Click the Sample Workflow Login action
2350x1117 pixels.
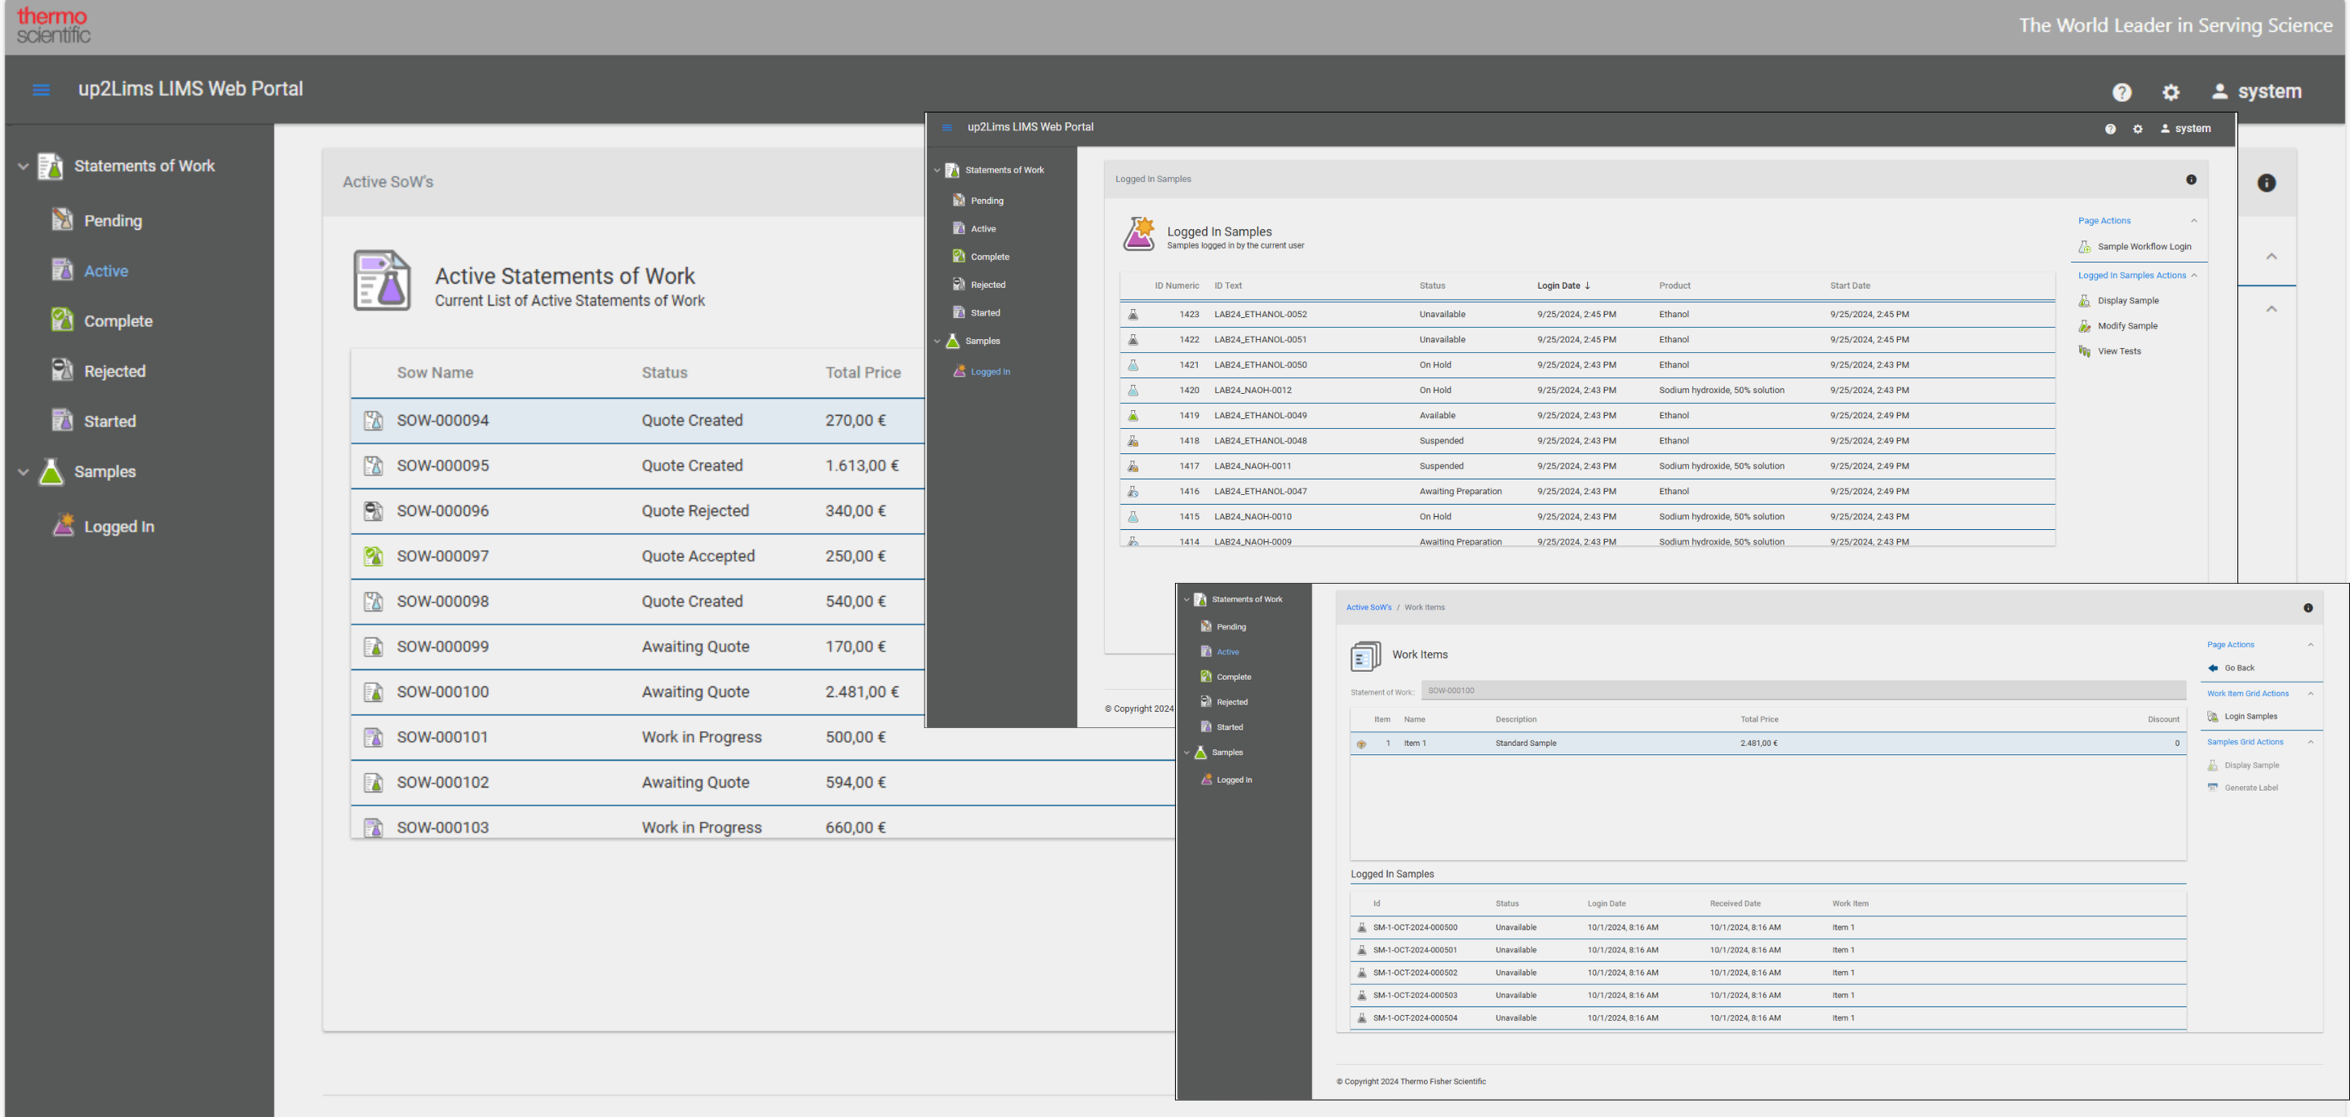(x=2143, y=246)
